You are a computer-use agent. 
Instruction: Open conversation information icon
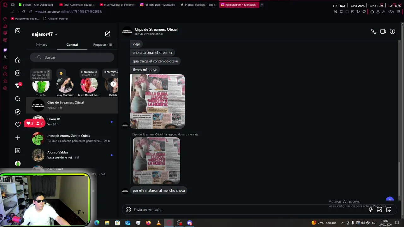click(x=392, y=32)
